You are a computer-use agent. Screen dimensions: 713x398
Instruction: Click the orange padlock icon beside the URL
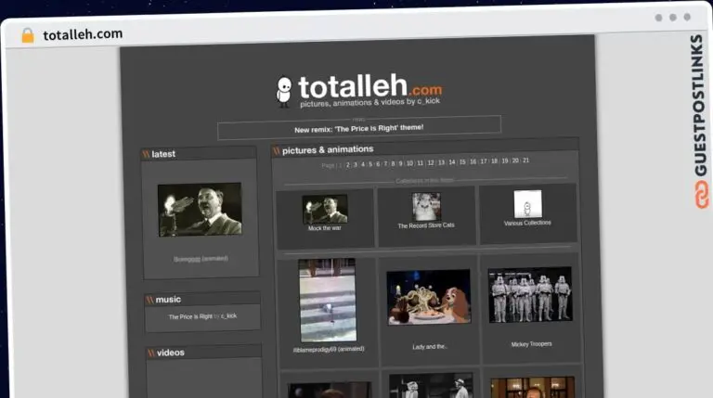[x=28, y=35]
